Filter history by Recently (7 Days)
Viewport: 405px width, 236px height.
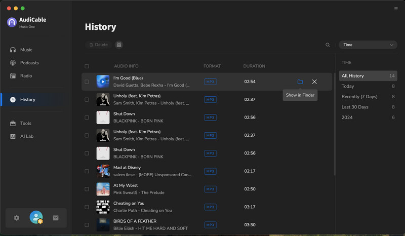click(368, 96)
